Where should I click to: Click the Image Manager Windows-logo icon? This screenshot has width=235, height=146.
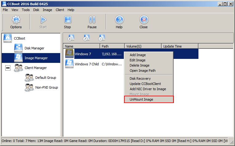tap(18, 58)
